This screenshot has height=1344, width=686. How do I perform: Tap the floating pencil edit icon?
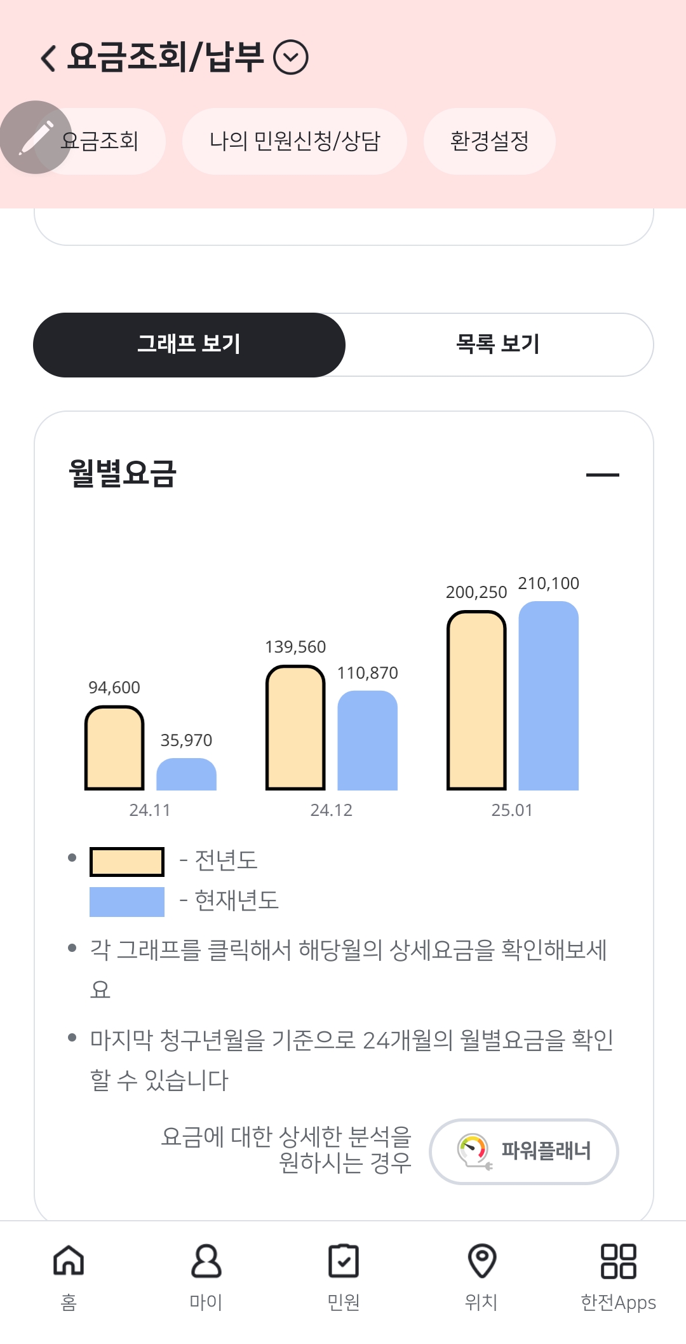[x=36, y=137]
